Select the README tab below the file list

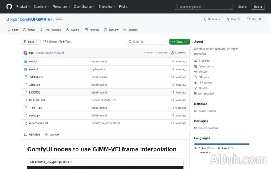click(32, 135)
